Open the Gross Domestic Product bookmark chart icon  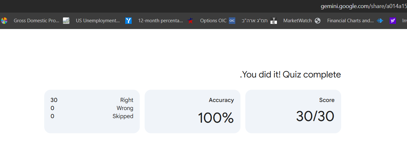coord(66,21)
